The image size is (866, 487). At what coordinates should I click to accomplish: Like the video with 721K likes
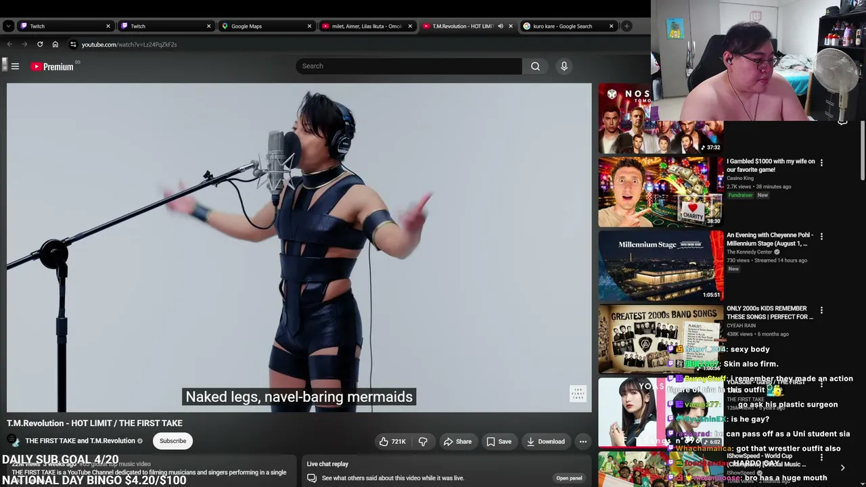pyautogui.click(x=392, y=442)
